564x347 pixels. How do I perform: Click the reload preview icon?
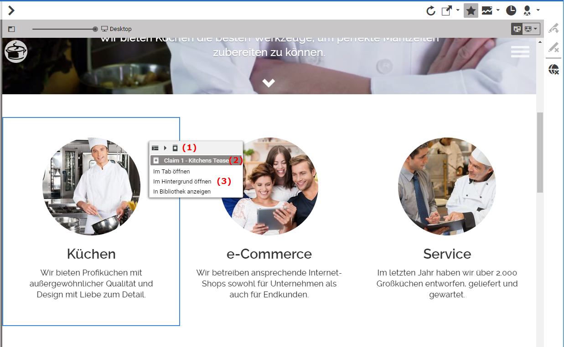(431, 10)
